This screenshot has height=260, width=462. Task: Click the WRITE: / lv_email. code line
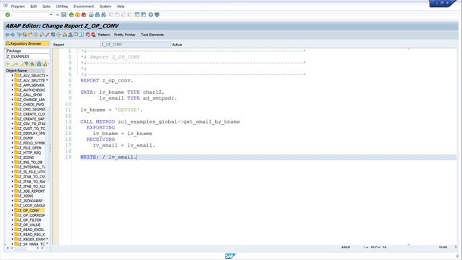point(108,157)
